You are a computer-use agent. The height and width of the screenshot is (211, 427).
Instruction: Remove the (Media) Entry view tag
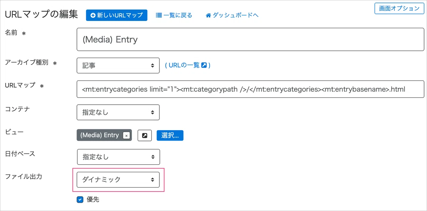tap(126, 135)
